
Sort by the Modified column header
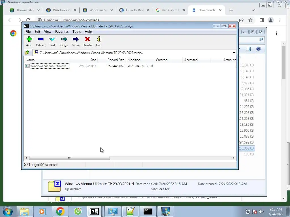click(140, 60)
